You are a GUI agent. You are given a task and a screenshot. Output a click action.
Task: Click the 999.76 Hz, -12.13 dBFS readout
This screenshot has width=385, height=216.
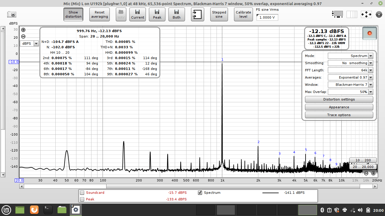(x=99, y=31)
